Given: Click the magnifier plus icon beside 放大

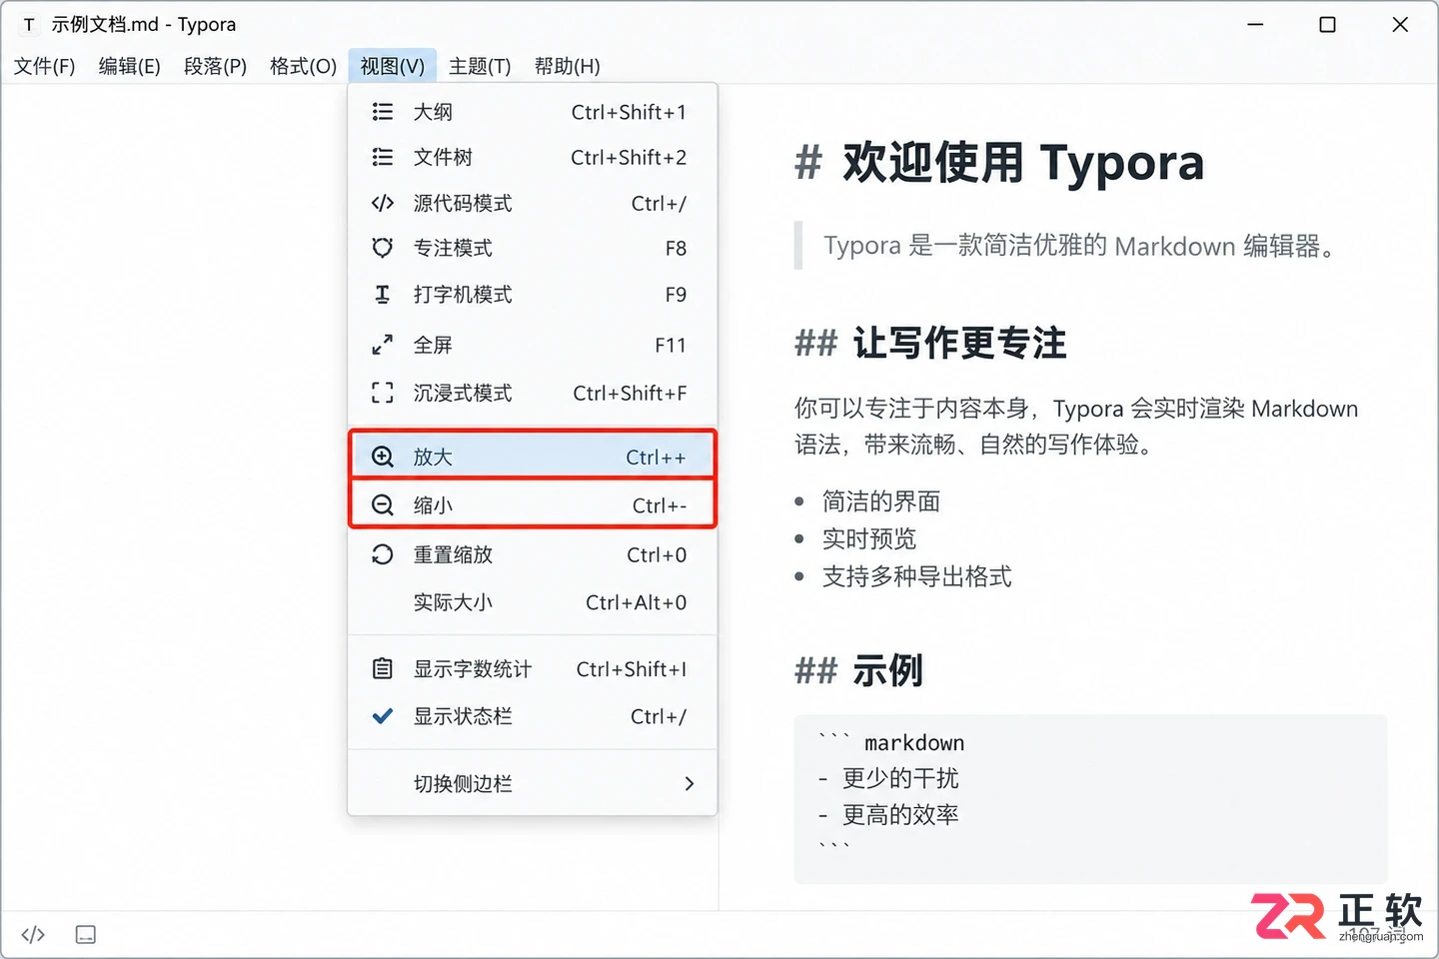Looking at the screenshot, I should (x=382, y=458).
